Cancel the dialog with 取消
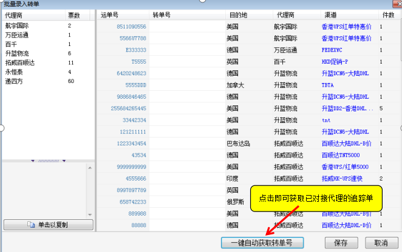This screenshot has width=402, height=252. click(380, 242)
